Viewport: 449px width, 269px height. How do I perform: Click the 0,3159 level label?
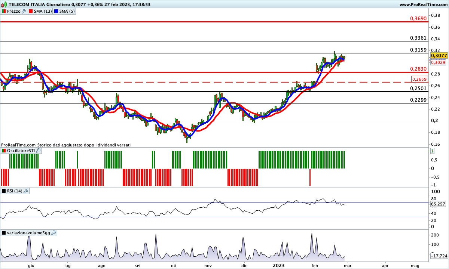click(418, 50)
